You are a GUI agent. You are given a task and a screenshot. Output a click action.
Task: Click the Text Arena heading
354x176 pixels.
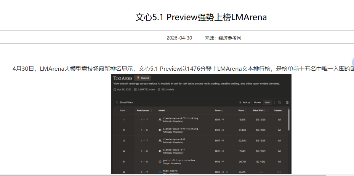tap(123, 78)
